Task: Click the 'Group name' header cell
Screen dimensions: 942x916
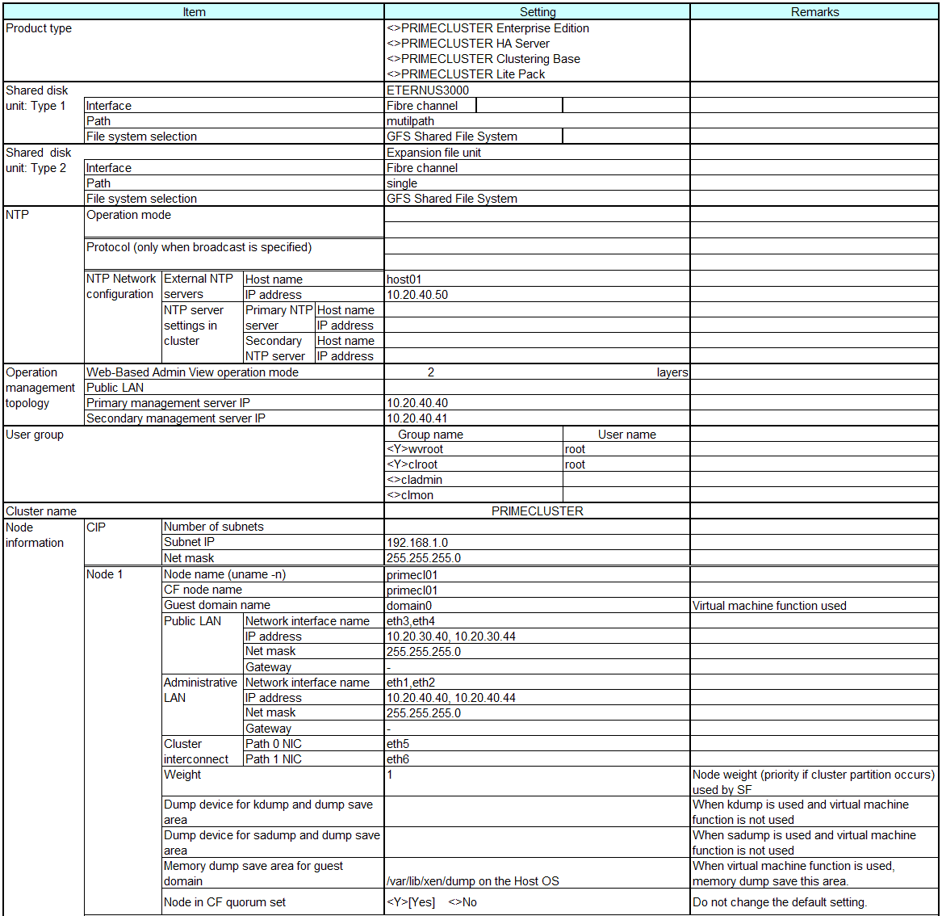Action: point(473,434)
